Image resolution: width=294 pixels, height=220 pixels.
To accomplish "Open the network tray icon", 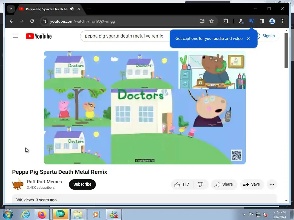I will [258, 215].
